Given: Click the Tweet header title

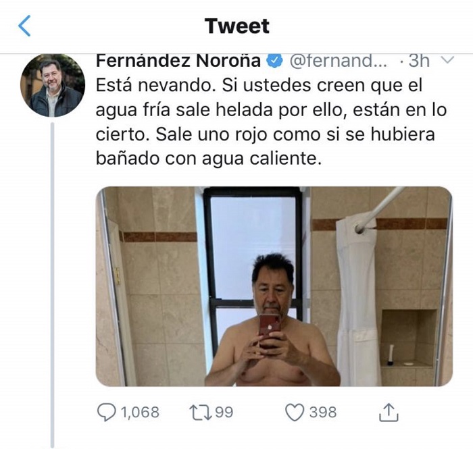Looking at the screenshot, I should point(236,26).
